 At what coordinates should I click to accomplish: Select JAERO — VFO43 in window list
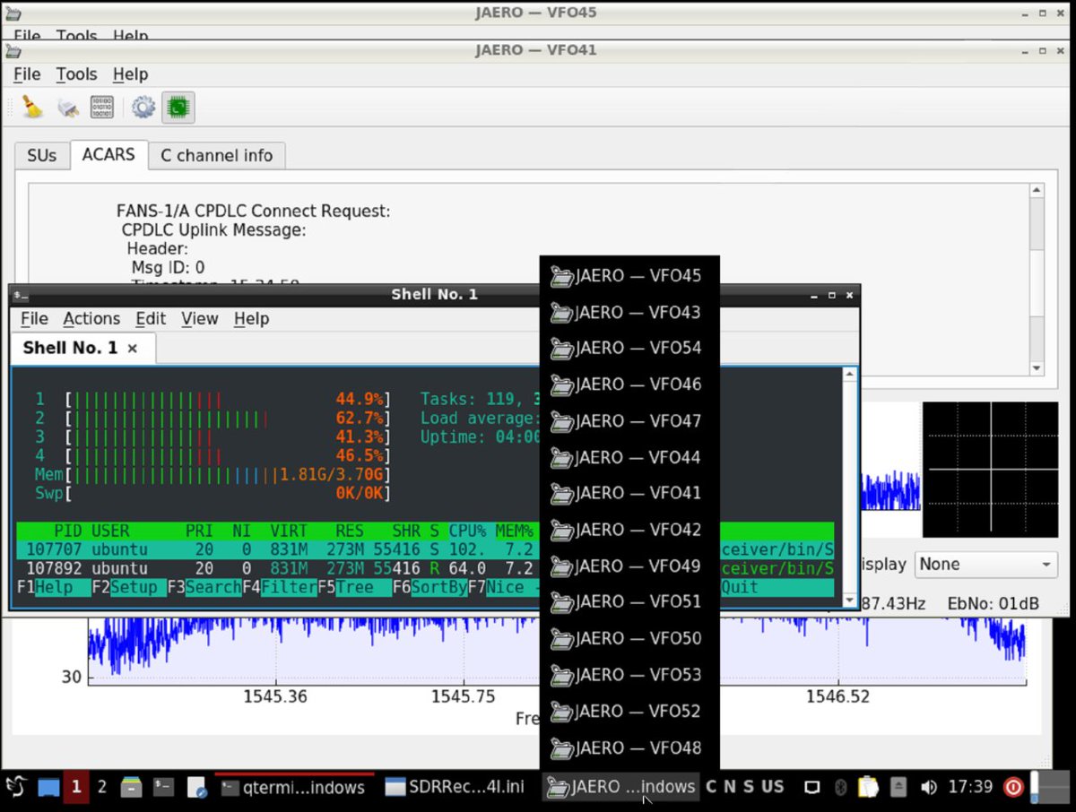629,312
